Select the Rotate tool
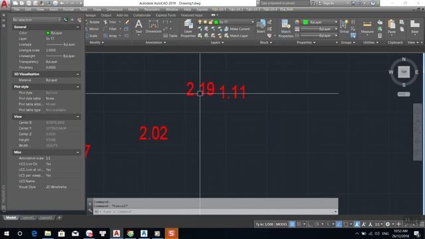This screenshot has height=239, width=425. (92, 22)
